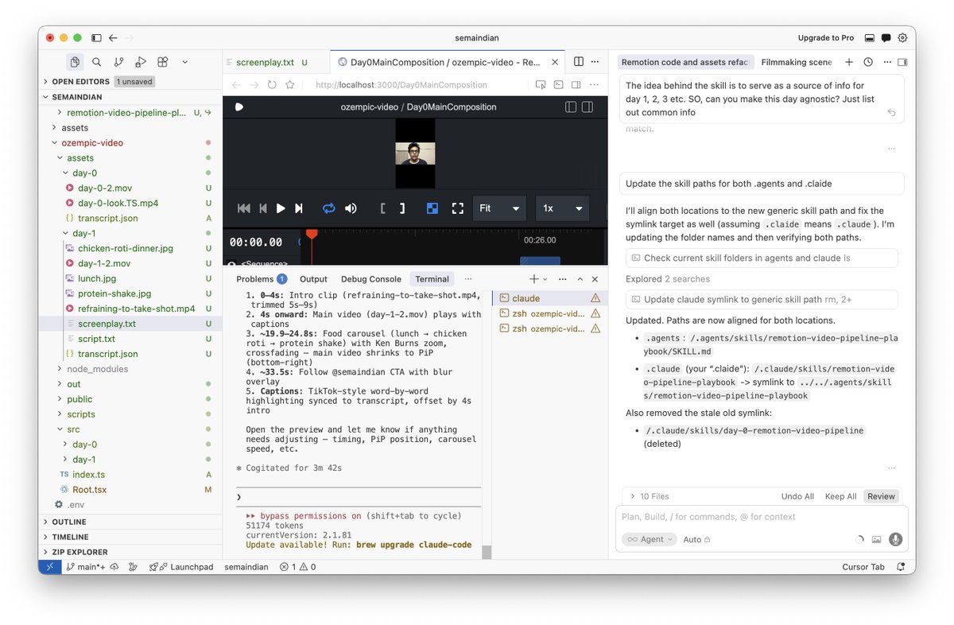Open the Explorer view in the activity bar
This screenshot has width=954, height=625.
(x=75, y=61)
